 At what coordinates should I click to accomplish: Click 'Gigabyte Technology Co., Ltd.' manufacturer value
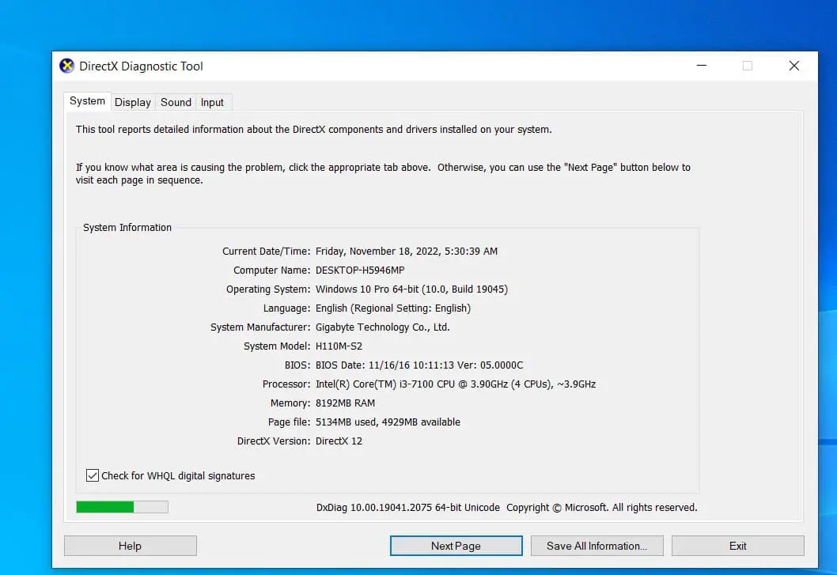click(383, 327)
